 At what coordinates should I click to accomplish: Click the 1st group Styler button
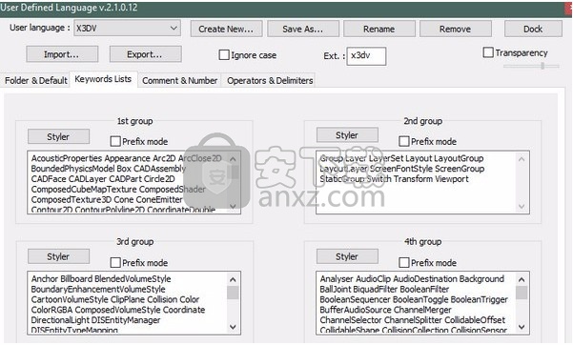[58, 136]
